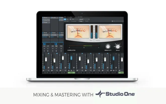Open the channel 22 Pro EQ dropdown arrow

pyautogui.click(x=58, y=18)
